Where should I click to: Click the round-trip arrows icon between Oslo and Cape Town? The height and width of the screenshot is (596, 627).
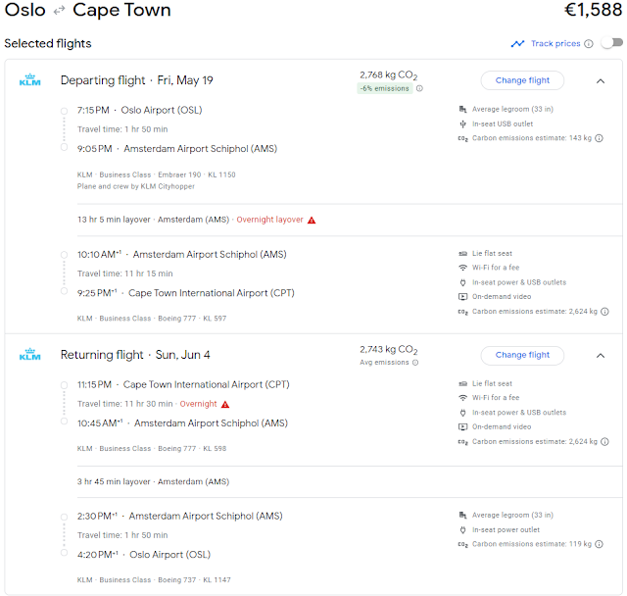[59, 11]
